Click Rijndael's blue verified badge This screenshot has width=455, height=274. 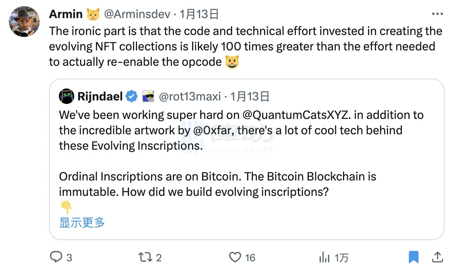point(132,96)
